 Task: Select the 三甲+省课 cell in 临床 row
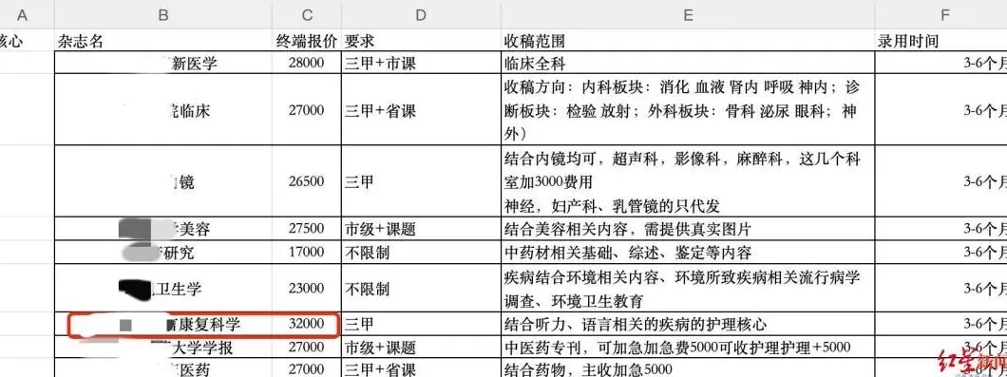point(421,110)
